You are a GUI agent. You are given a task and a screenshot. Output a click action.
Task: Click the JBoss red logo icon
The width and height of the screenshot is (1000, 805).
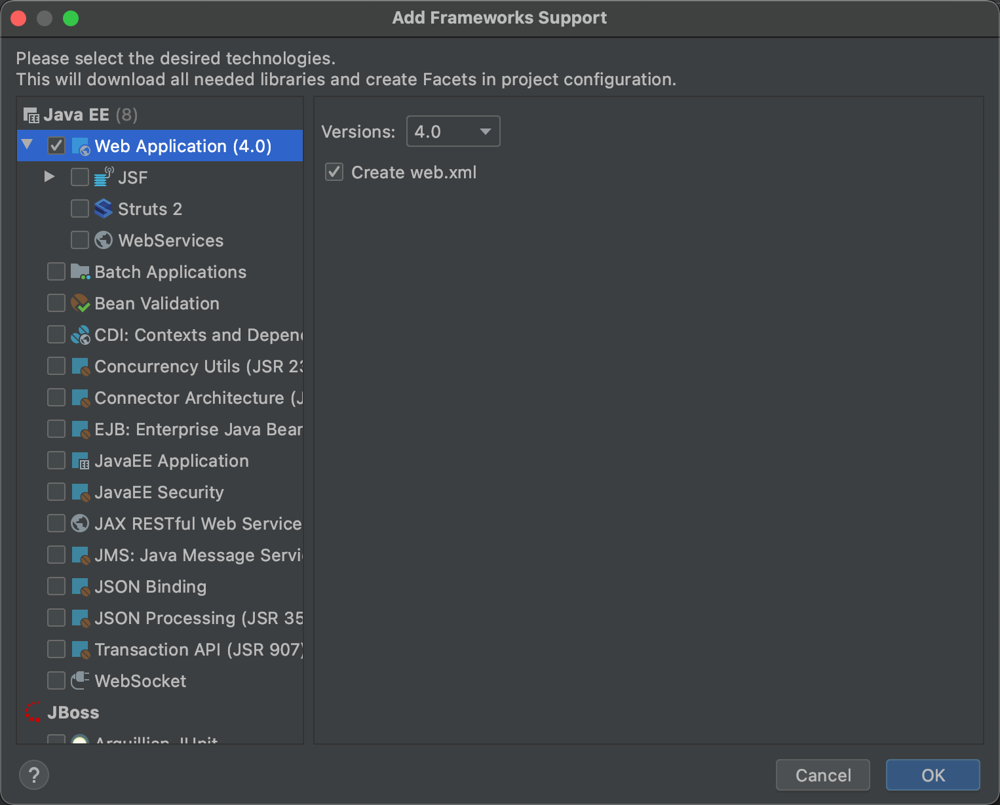pos(33,712)
